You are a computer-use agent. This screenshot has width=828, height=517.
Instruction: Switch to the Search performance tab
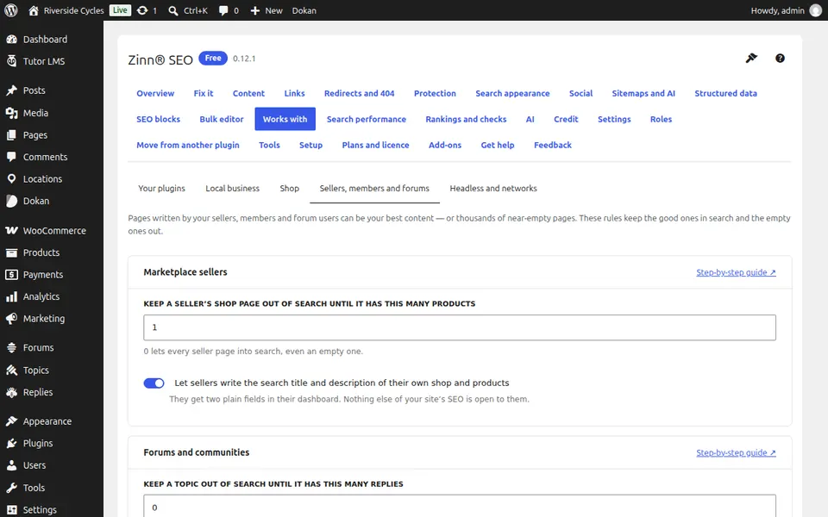(x=366, y=119)
